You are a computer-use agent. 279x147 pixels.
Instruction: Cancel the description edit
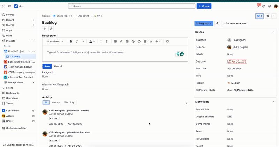(x=58, y=66)
